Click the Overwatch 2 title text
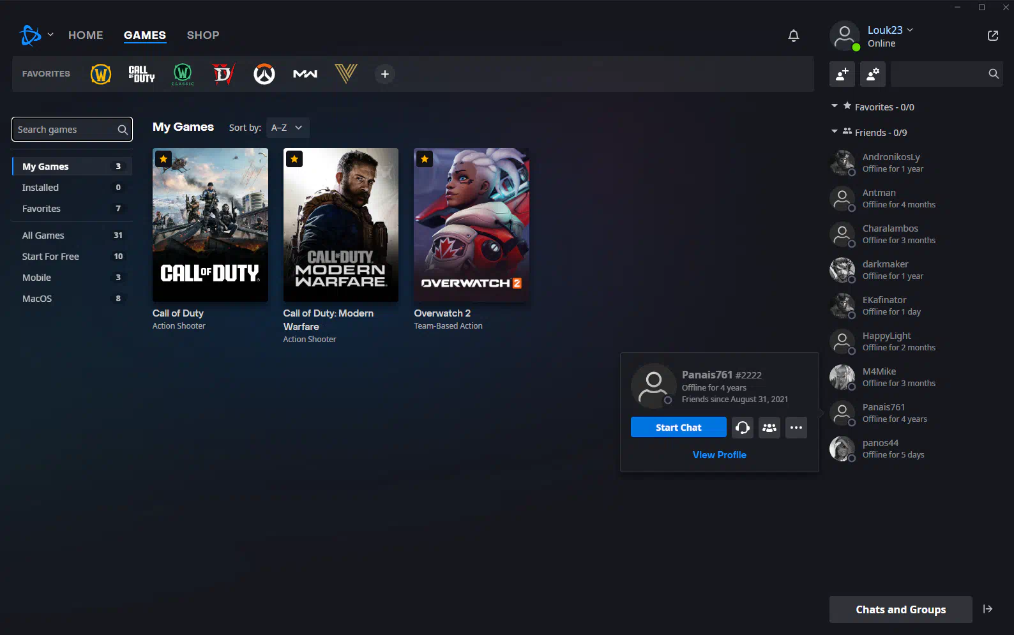This screenshot has height=635, width=1014. click(443, 313)
